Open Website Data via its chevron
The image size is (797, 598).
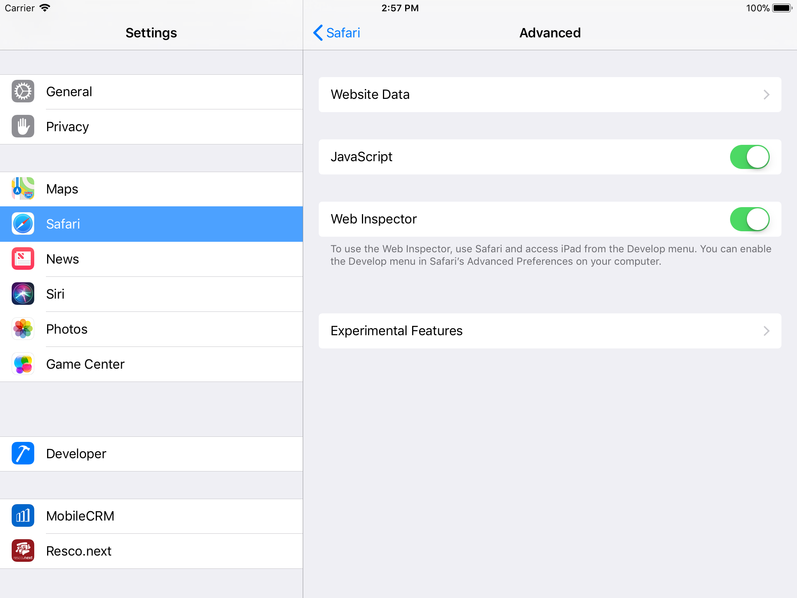point(766,95)
